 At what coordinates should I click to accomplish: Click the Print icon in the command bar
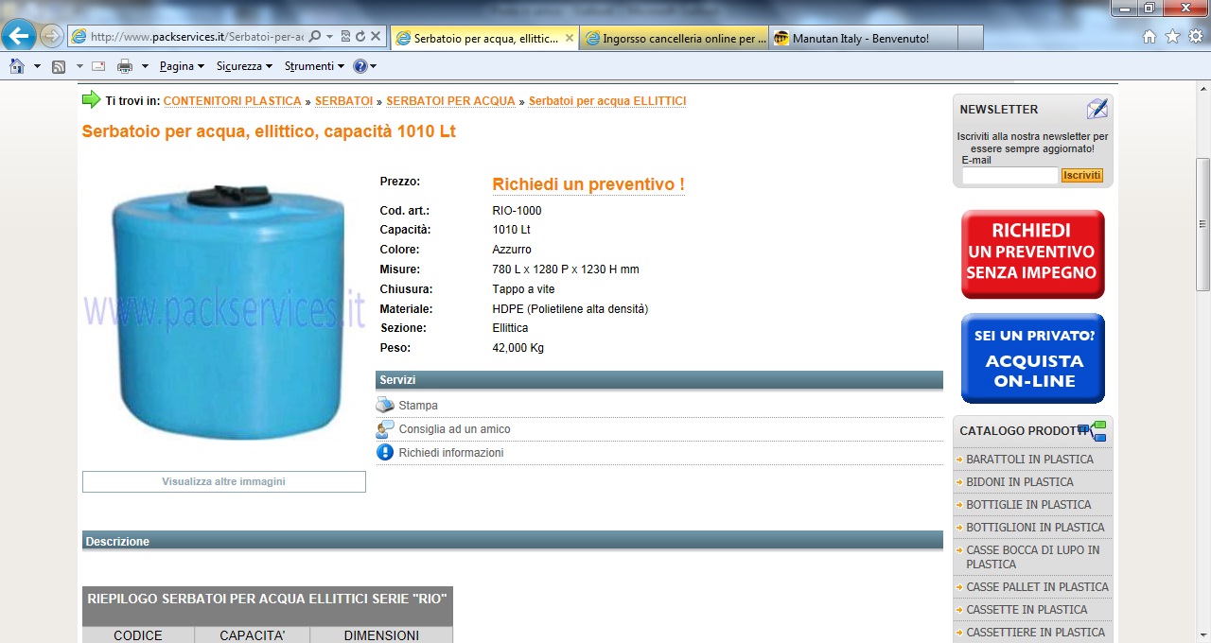pyautogui.click(x=125, y=66)
